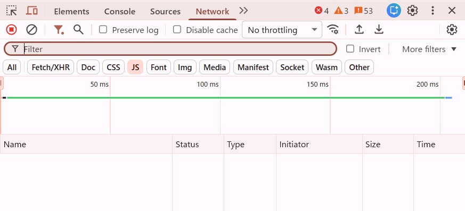Import a HAR file with upload icon

point(359,30)
